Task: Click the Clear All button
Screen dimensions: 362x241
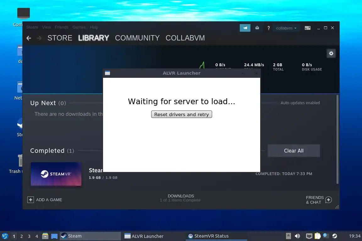Action: [294, 151]
